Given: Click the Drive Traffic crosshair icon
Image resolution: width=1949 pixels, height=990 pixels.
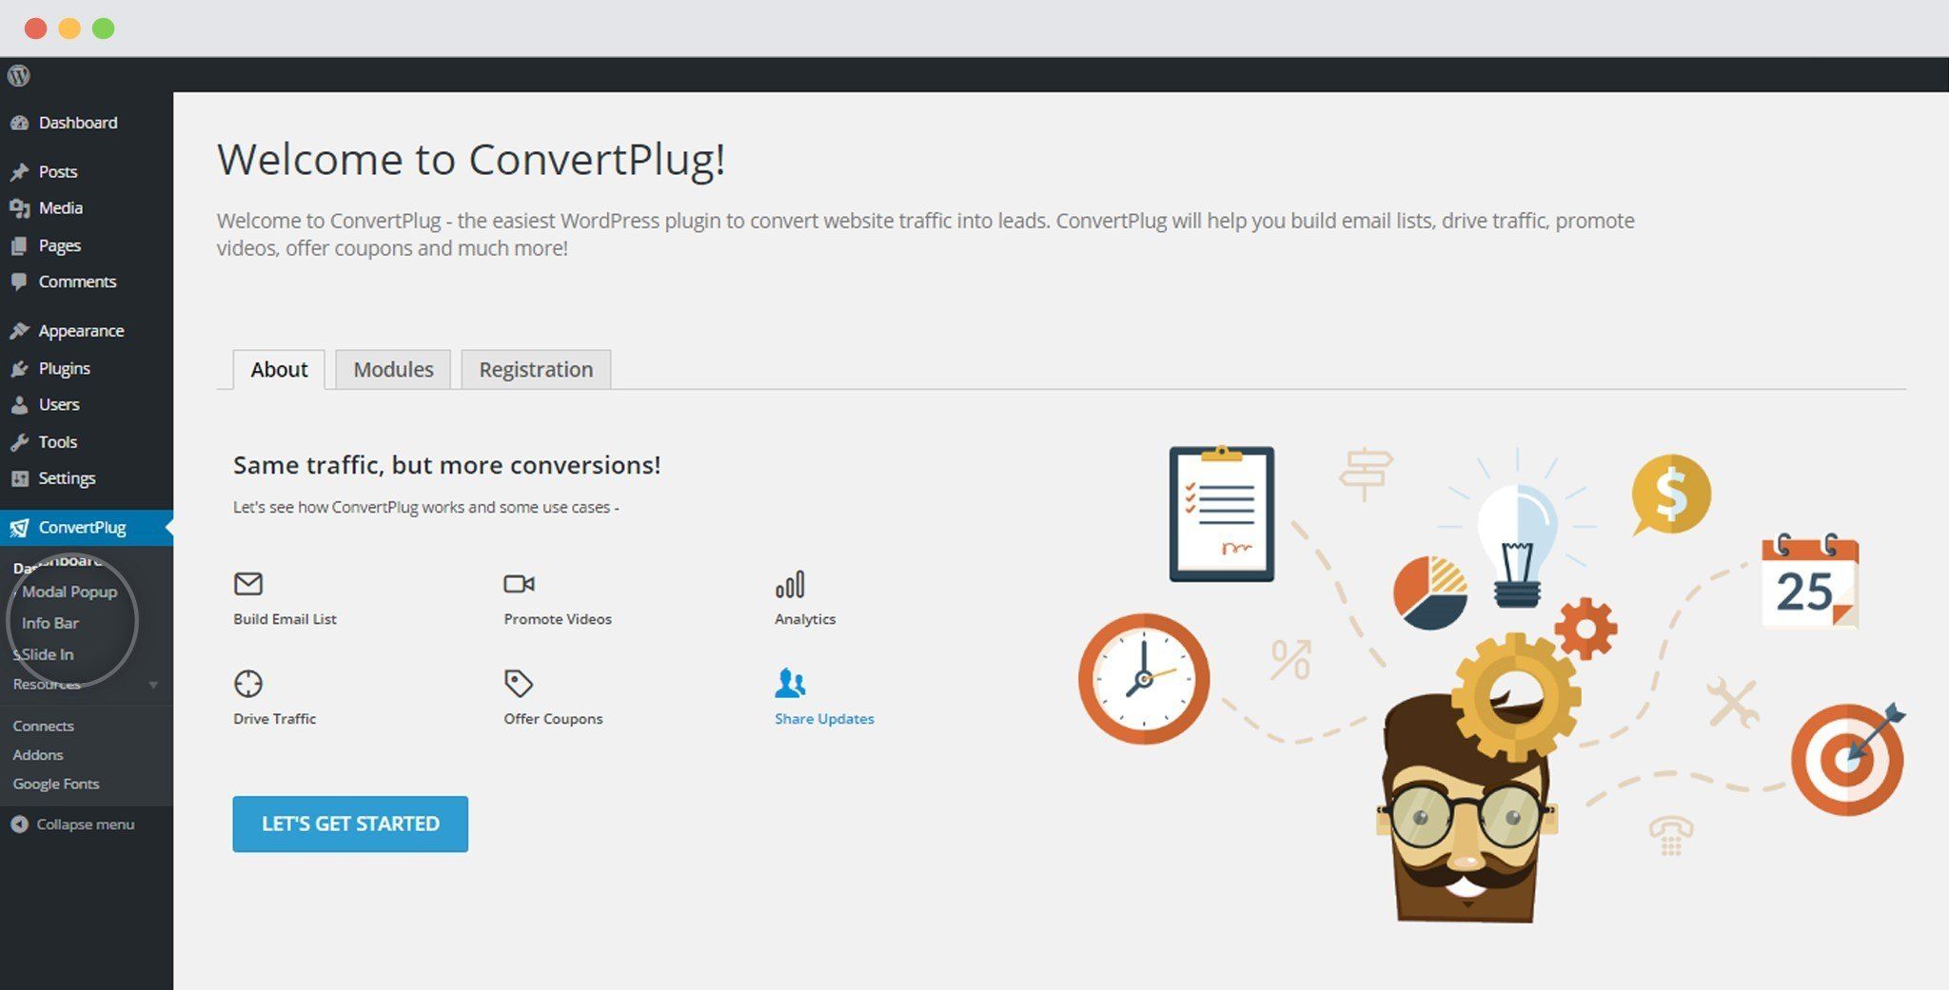Looking at the screenshot, I should click(248, 684).
